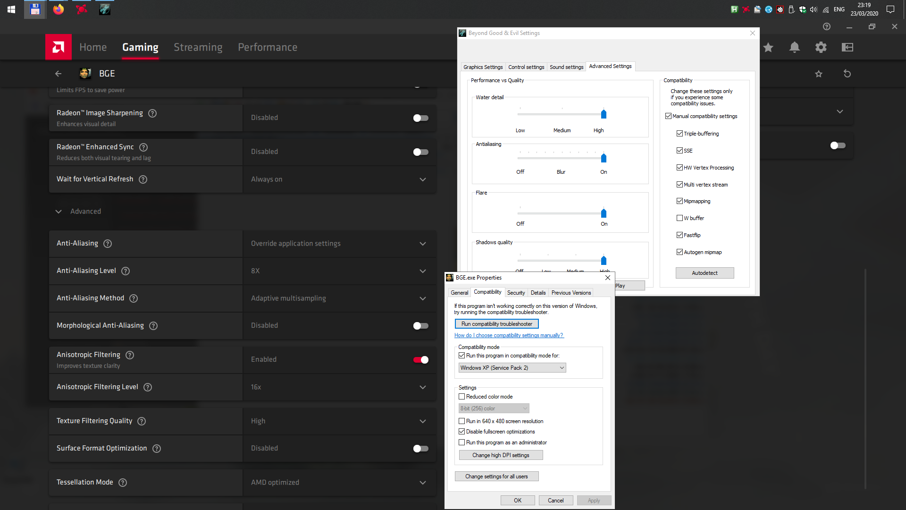Click the AMD logo icon

pyautogui.click(x=59, y=47)
